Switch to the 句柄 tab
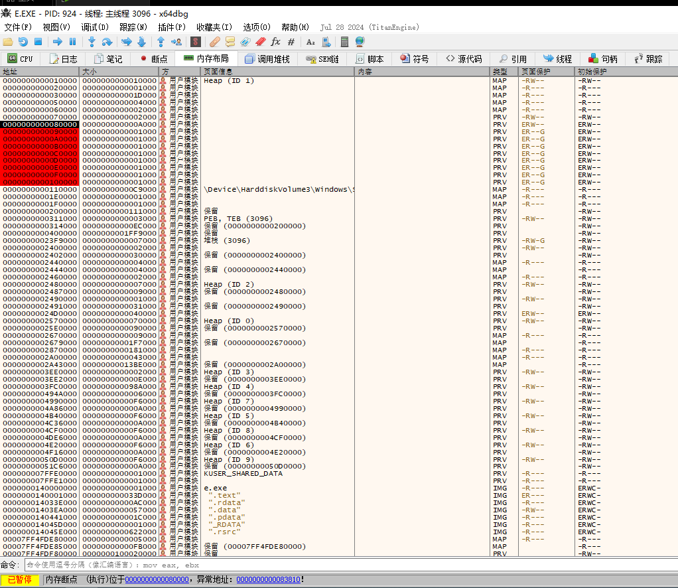The image size is (678, 588). pyautogui.click(x=603, y=59)
